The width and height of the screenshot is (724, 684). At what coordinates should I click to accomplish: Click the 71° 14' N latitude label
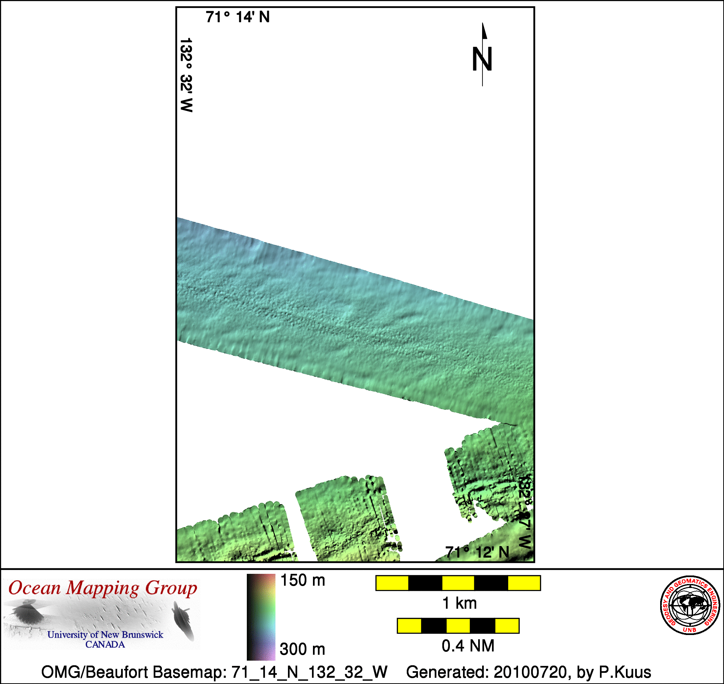[x=238, y=17]
